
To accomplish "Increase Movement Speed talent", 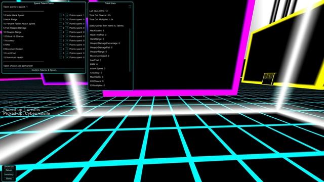I will tap(67, 49).
